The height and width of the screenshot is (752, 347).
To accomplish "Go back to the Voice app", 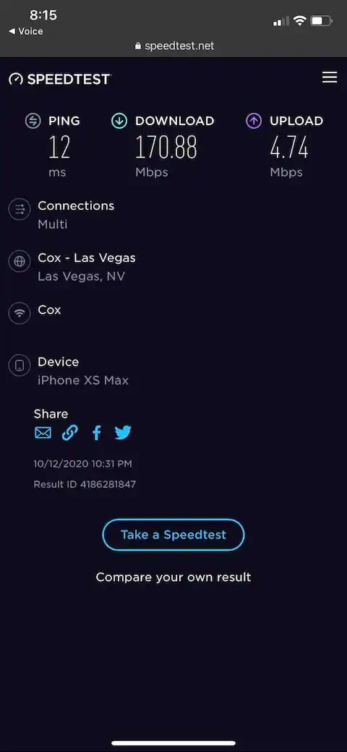I will [x=26, y=31].
